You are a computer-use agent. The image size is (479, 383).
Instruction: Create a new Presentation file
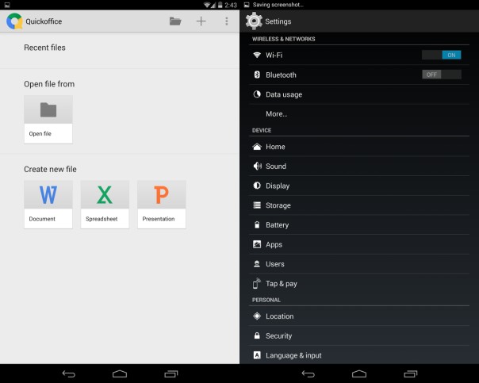click(161, 204)
